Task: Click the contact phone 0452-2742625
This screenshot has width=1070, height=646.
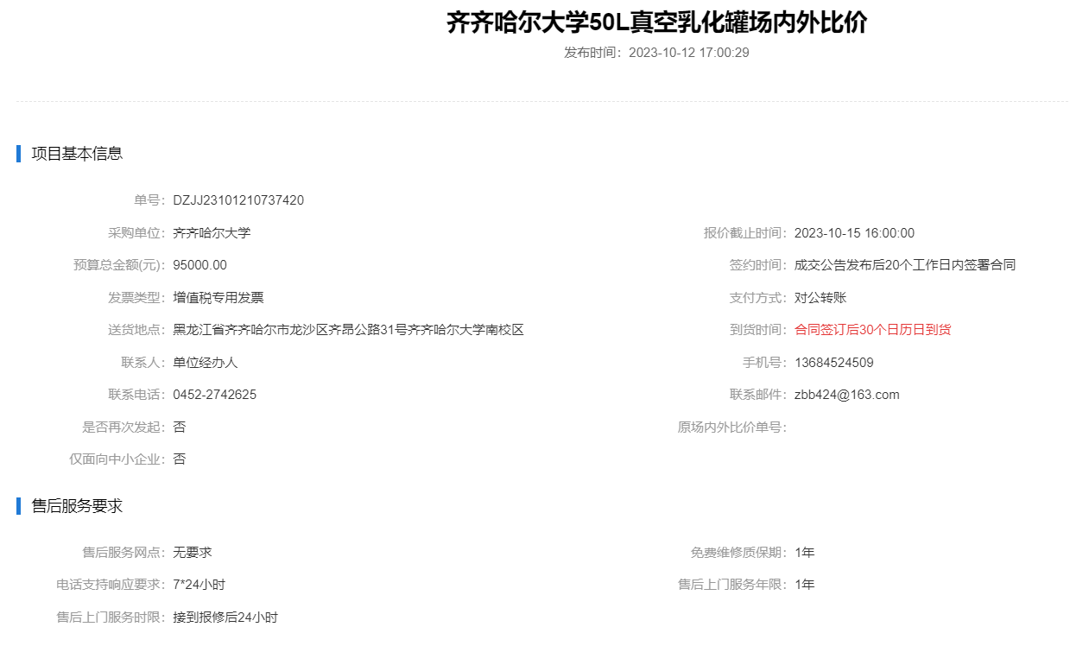Action: pyautogui.click(x=214, y=395)
